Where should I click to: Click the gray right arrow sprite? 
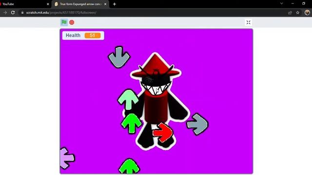[197, 124]
